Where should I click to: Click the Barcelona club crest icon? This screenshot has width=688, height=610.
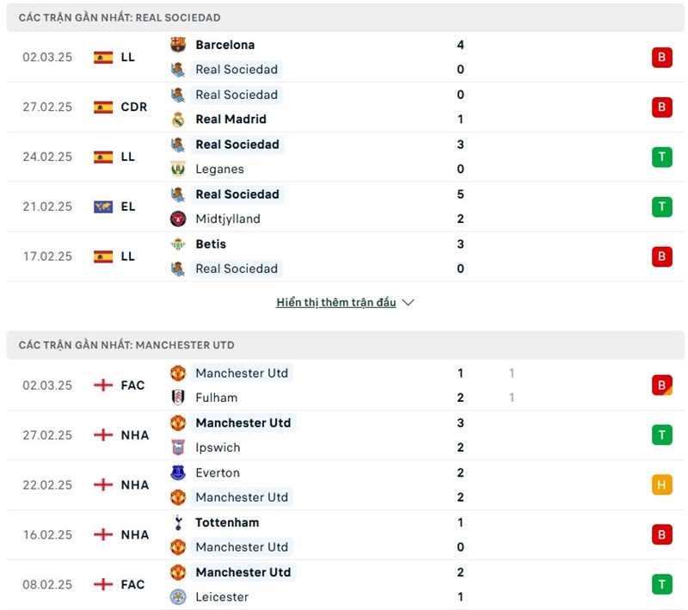click(x=178, y=45)
